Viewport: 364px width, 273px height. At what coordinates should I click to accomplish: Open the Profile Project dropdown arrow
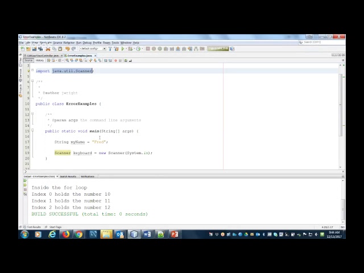[x=142, y=49]
